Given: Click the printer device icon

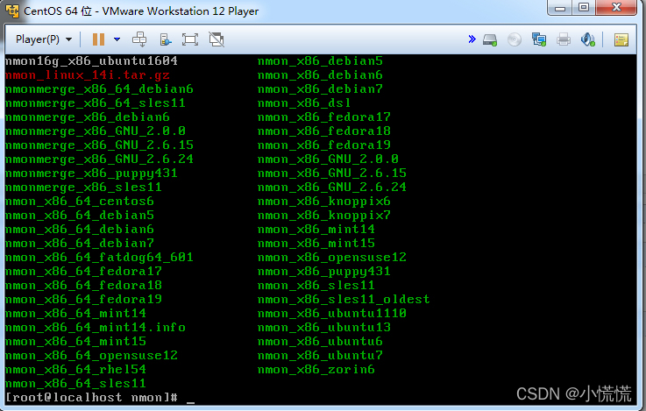Looking at the screenshot, I should 564,39.
